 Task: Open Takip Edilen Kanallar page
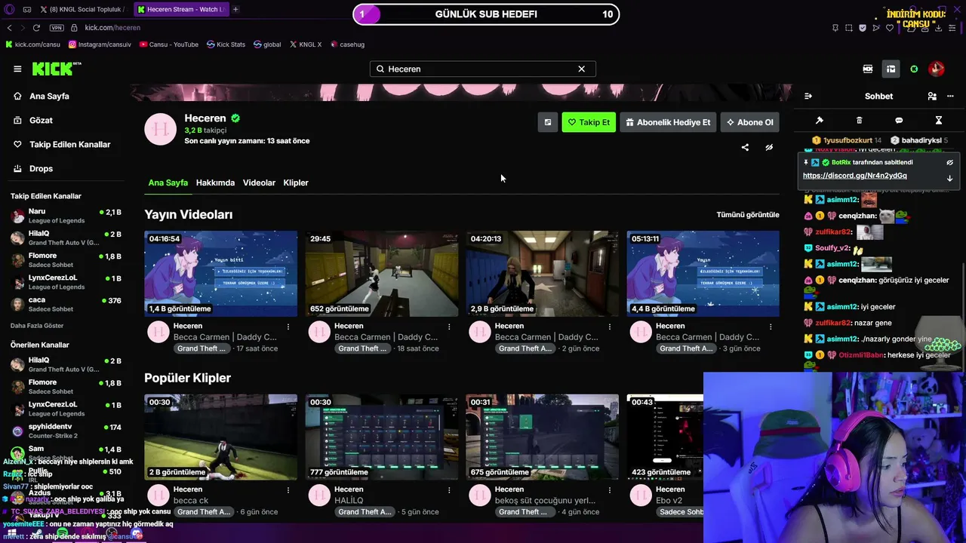pyautogui.click(x=69, y=145)
